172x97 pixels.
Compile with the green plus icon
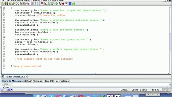click(x=56, y=4)
